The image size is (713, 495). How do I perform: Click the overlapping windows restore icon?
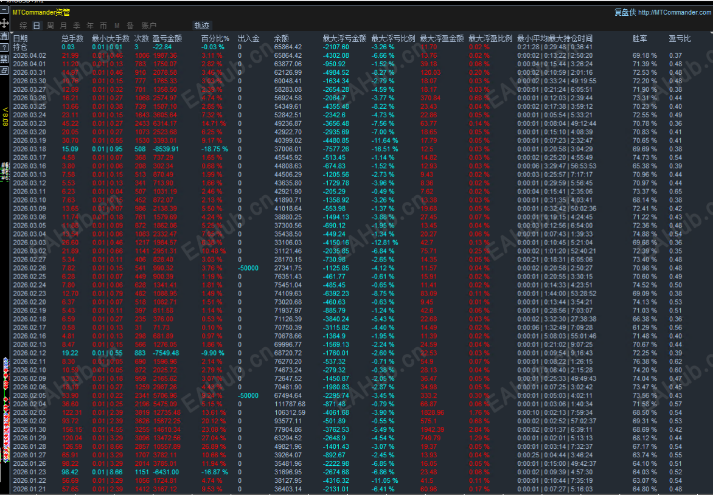pyautogui.click(x=4, y=71)
